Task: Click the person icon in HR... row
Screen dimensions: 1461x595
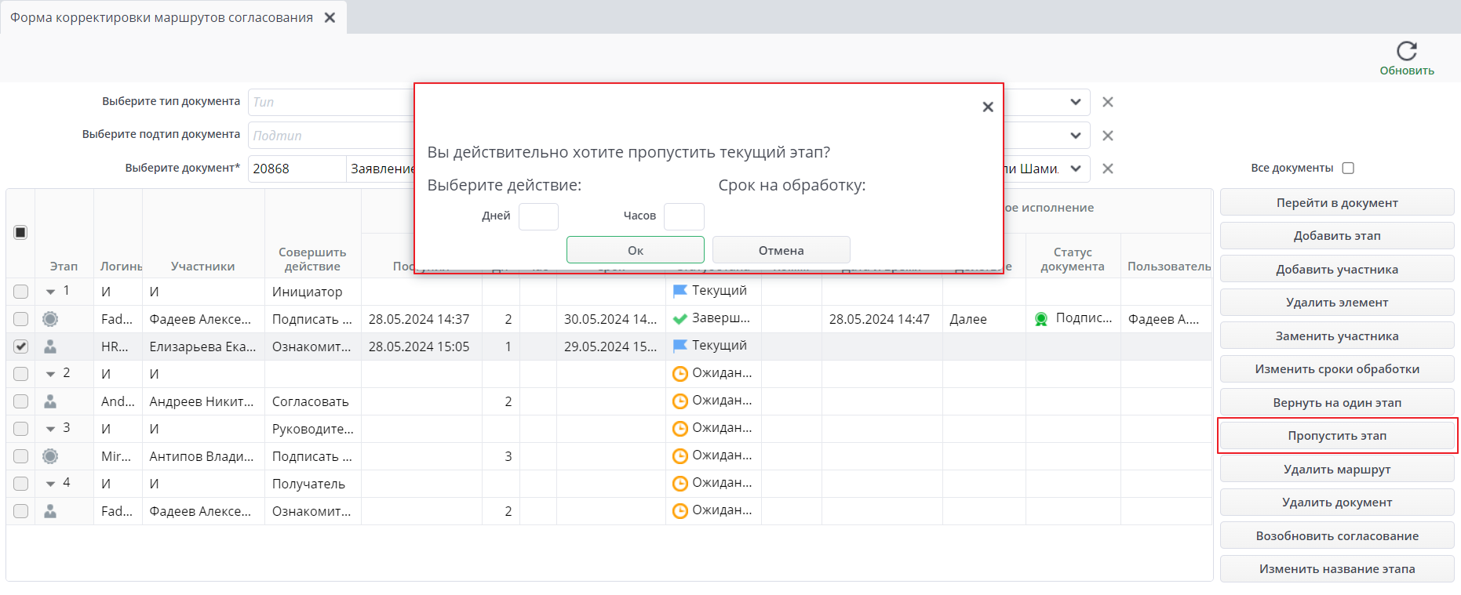Action: 50,346
